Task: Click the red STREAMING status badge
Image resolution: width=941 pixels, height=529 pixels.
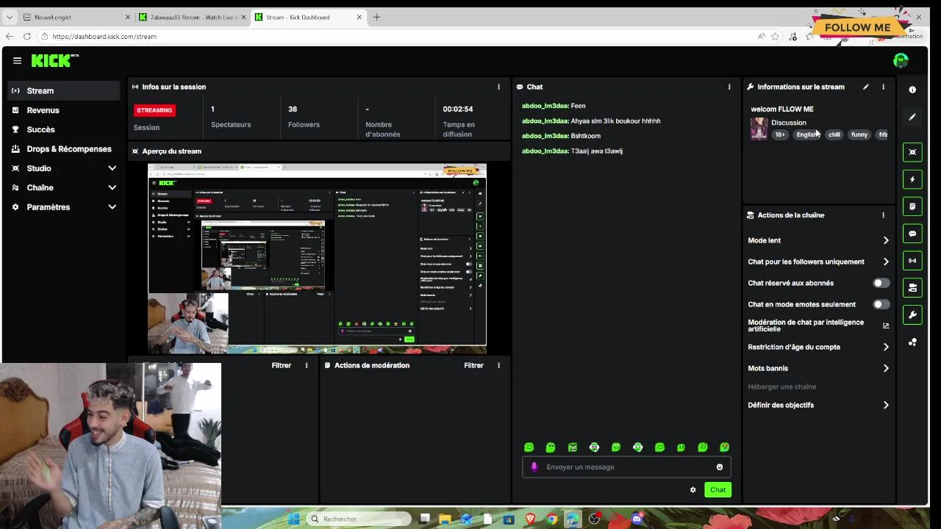Action: point(154,110)
